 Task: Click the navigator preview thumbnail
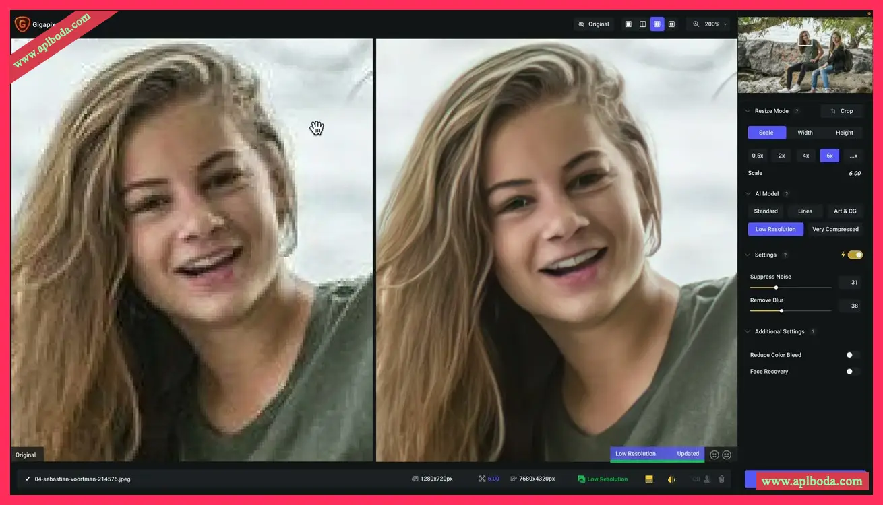[x=805, y=55]
